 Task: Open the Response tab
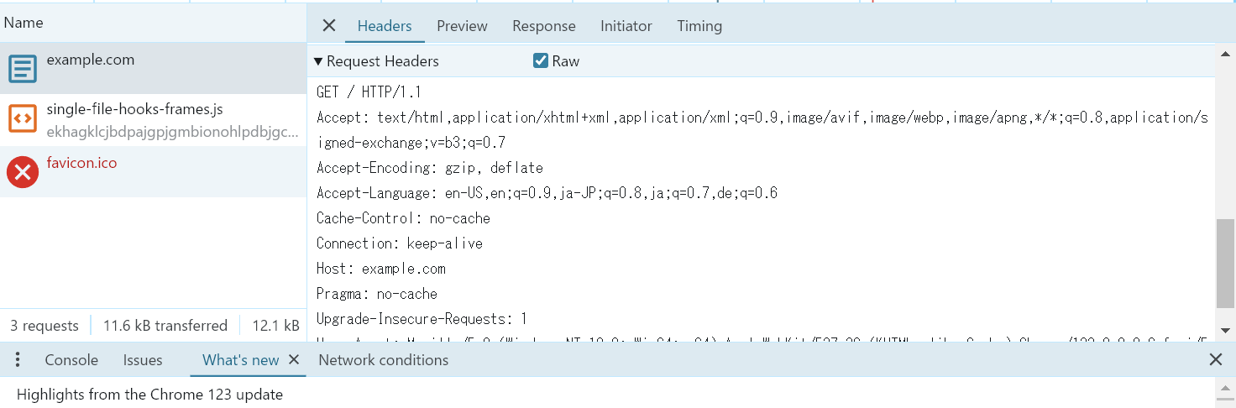tap(543, 26)
